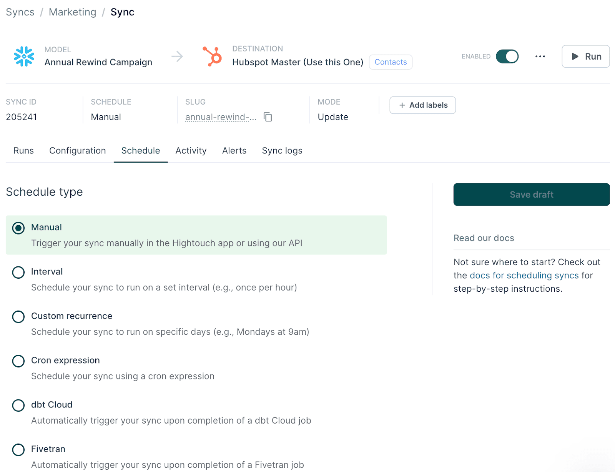615x472 pixels.
Task: Copy the sync slug using the copy icon
Action: pos(268,117)
